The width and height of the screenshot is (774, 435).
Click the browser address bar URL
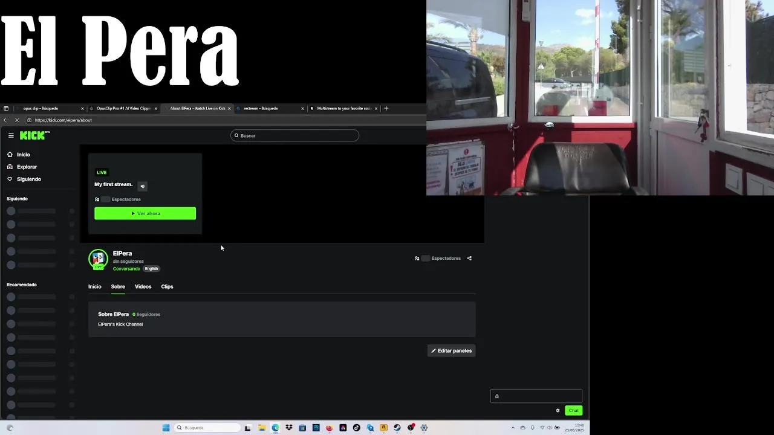(63, 120)
